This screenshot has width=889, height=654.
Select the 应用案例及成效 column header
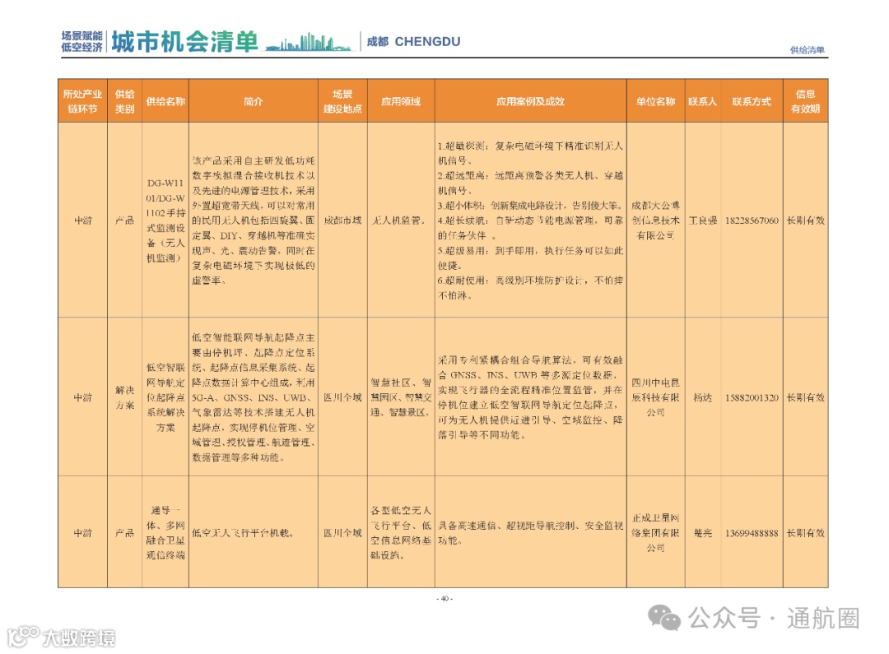coord(531,101)
